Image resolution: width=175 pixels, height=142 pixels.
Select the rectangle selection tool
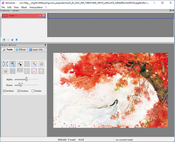6,64
